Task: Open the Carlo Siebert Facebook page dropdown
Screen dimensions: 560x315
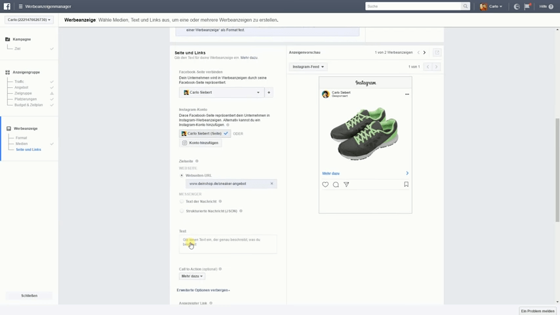Action: [x=222, y=93]
